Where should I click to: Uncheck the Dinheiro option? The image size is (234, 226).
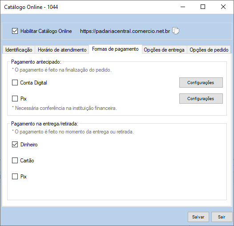pos(15,145)
